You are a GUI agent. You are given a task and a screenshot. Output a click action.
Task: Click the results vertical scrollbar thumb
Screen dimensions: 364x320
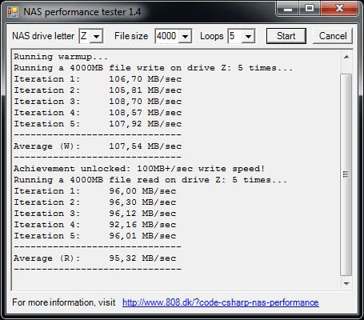click(346, 175)
